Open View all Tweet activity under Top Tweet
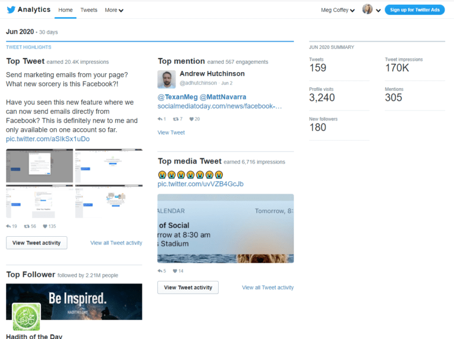 tap(116, 243)
